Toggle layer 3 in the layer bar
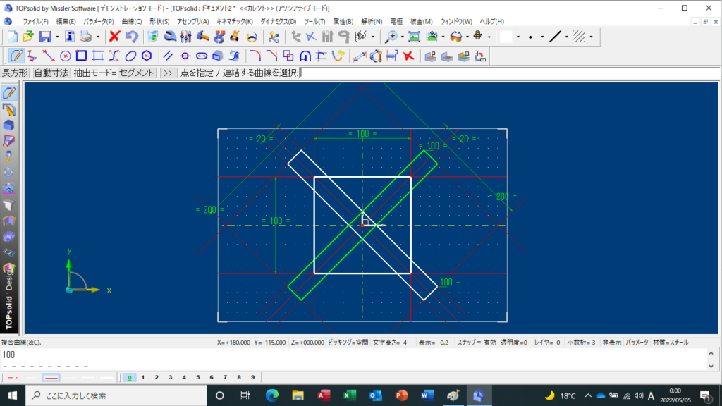The image size is (722, 406). click(x=171, y=378)
